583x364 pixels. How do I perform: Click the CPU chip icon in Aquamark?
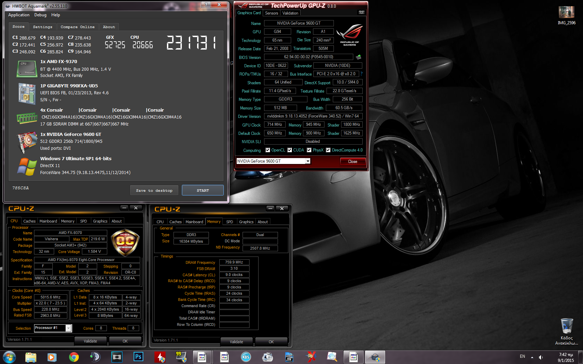coord(27,69)
